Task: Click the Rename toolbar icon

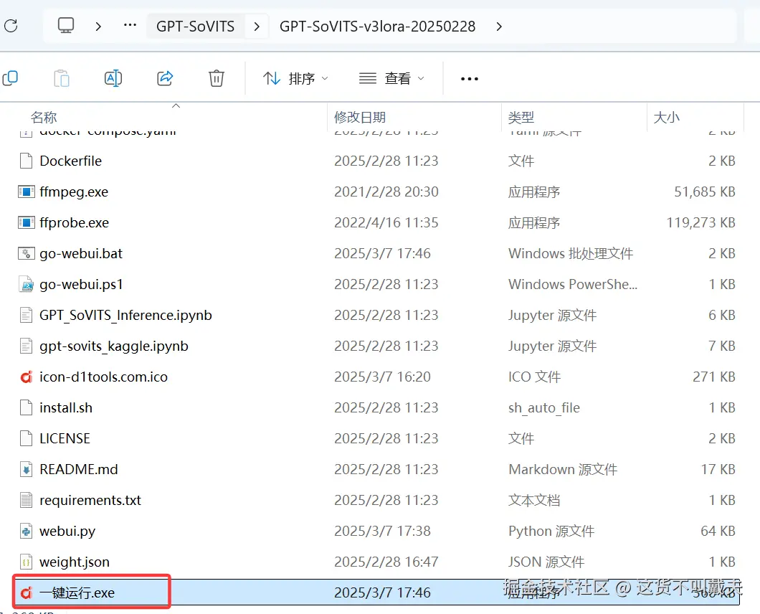Action: pos(113,78)
